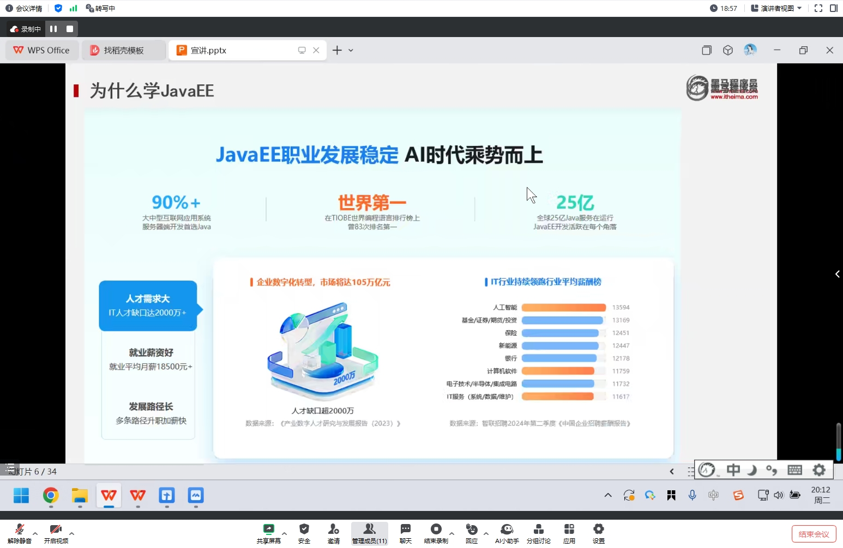Switch to the 找稻壳模板 tab

click(x=124, y=50)
